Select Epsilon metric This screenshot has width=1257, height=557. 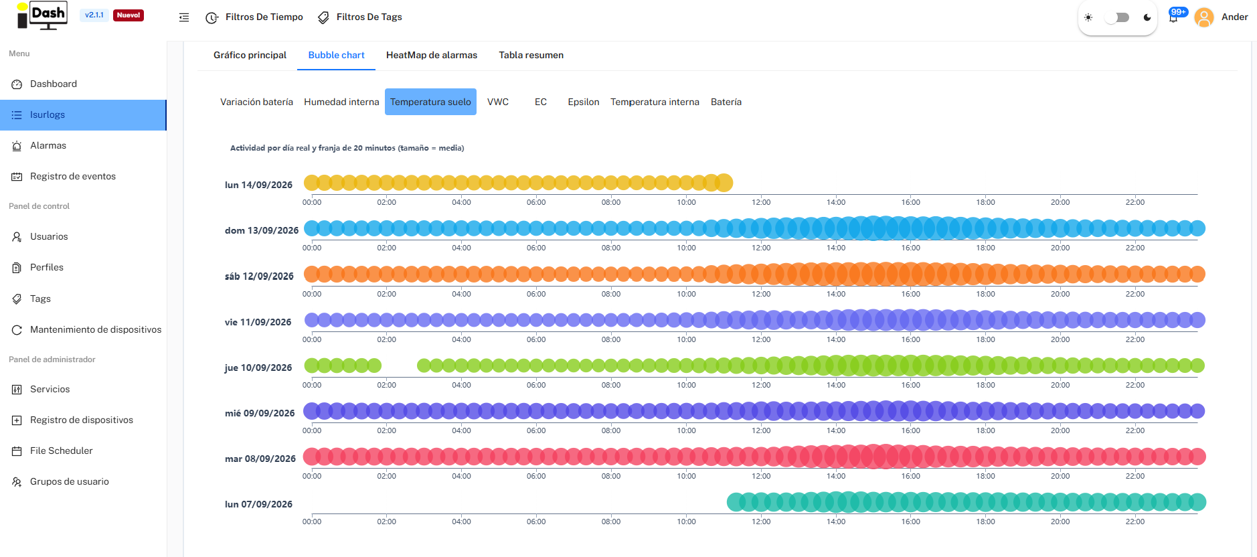[584, 102]
